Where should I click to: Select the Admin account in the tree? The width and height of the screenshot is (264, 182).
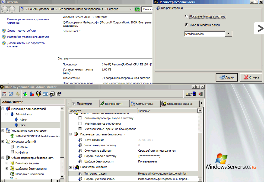point(23,120)
